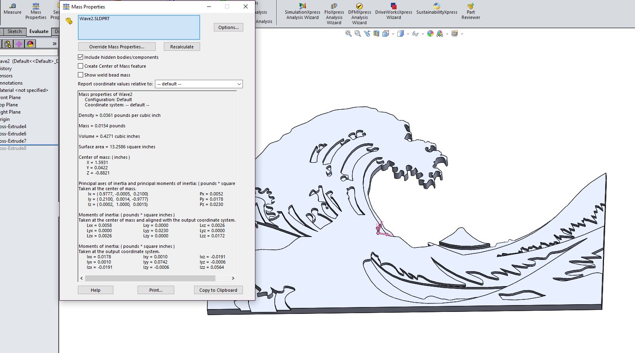Image resolution: width=635 pixels, height=353 pixels.
Task: Select History item in tree
Action: point(6,69)
